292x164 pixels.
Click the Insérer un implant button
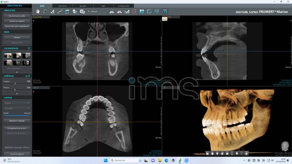[x=17, y=21]
